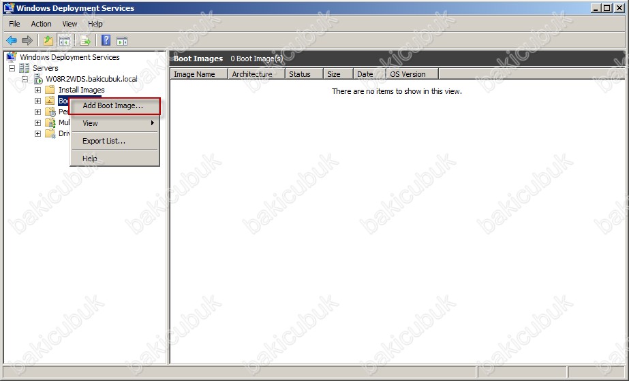Expand the Pending Devices node
The image size is (629, 381).
click(x=37, y=112)
